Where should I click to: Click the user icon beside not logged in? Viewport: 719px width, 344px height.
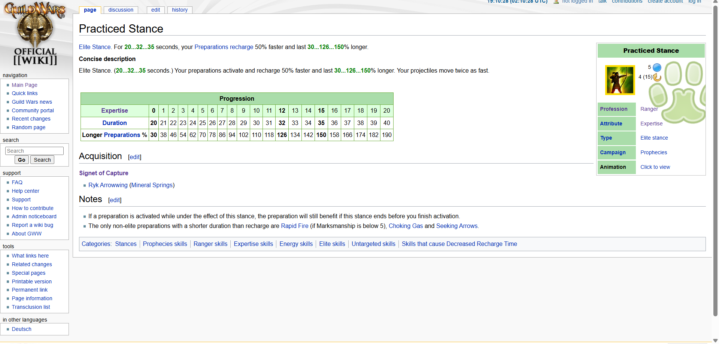(556, 1)
